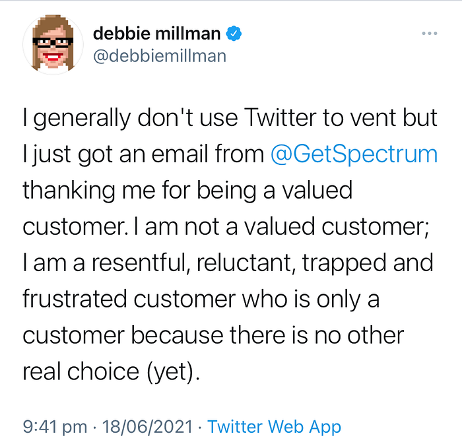Visit the @debbiemillman handle link

[160, 56]
